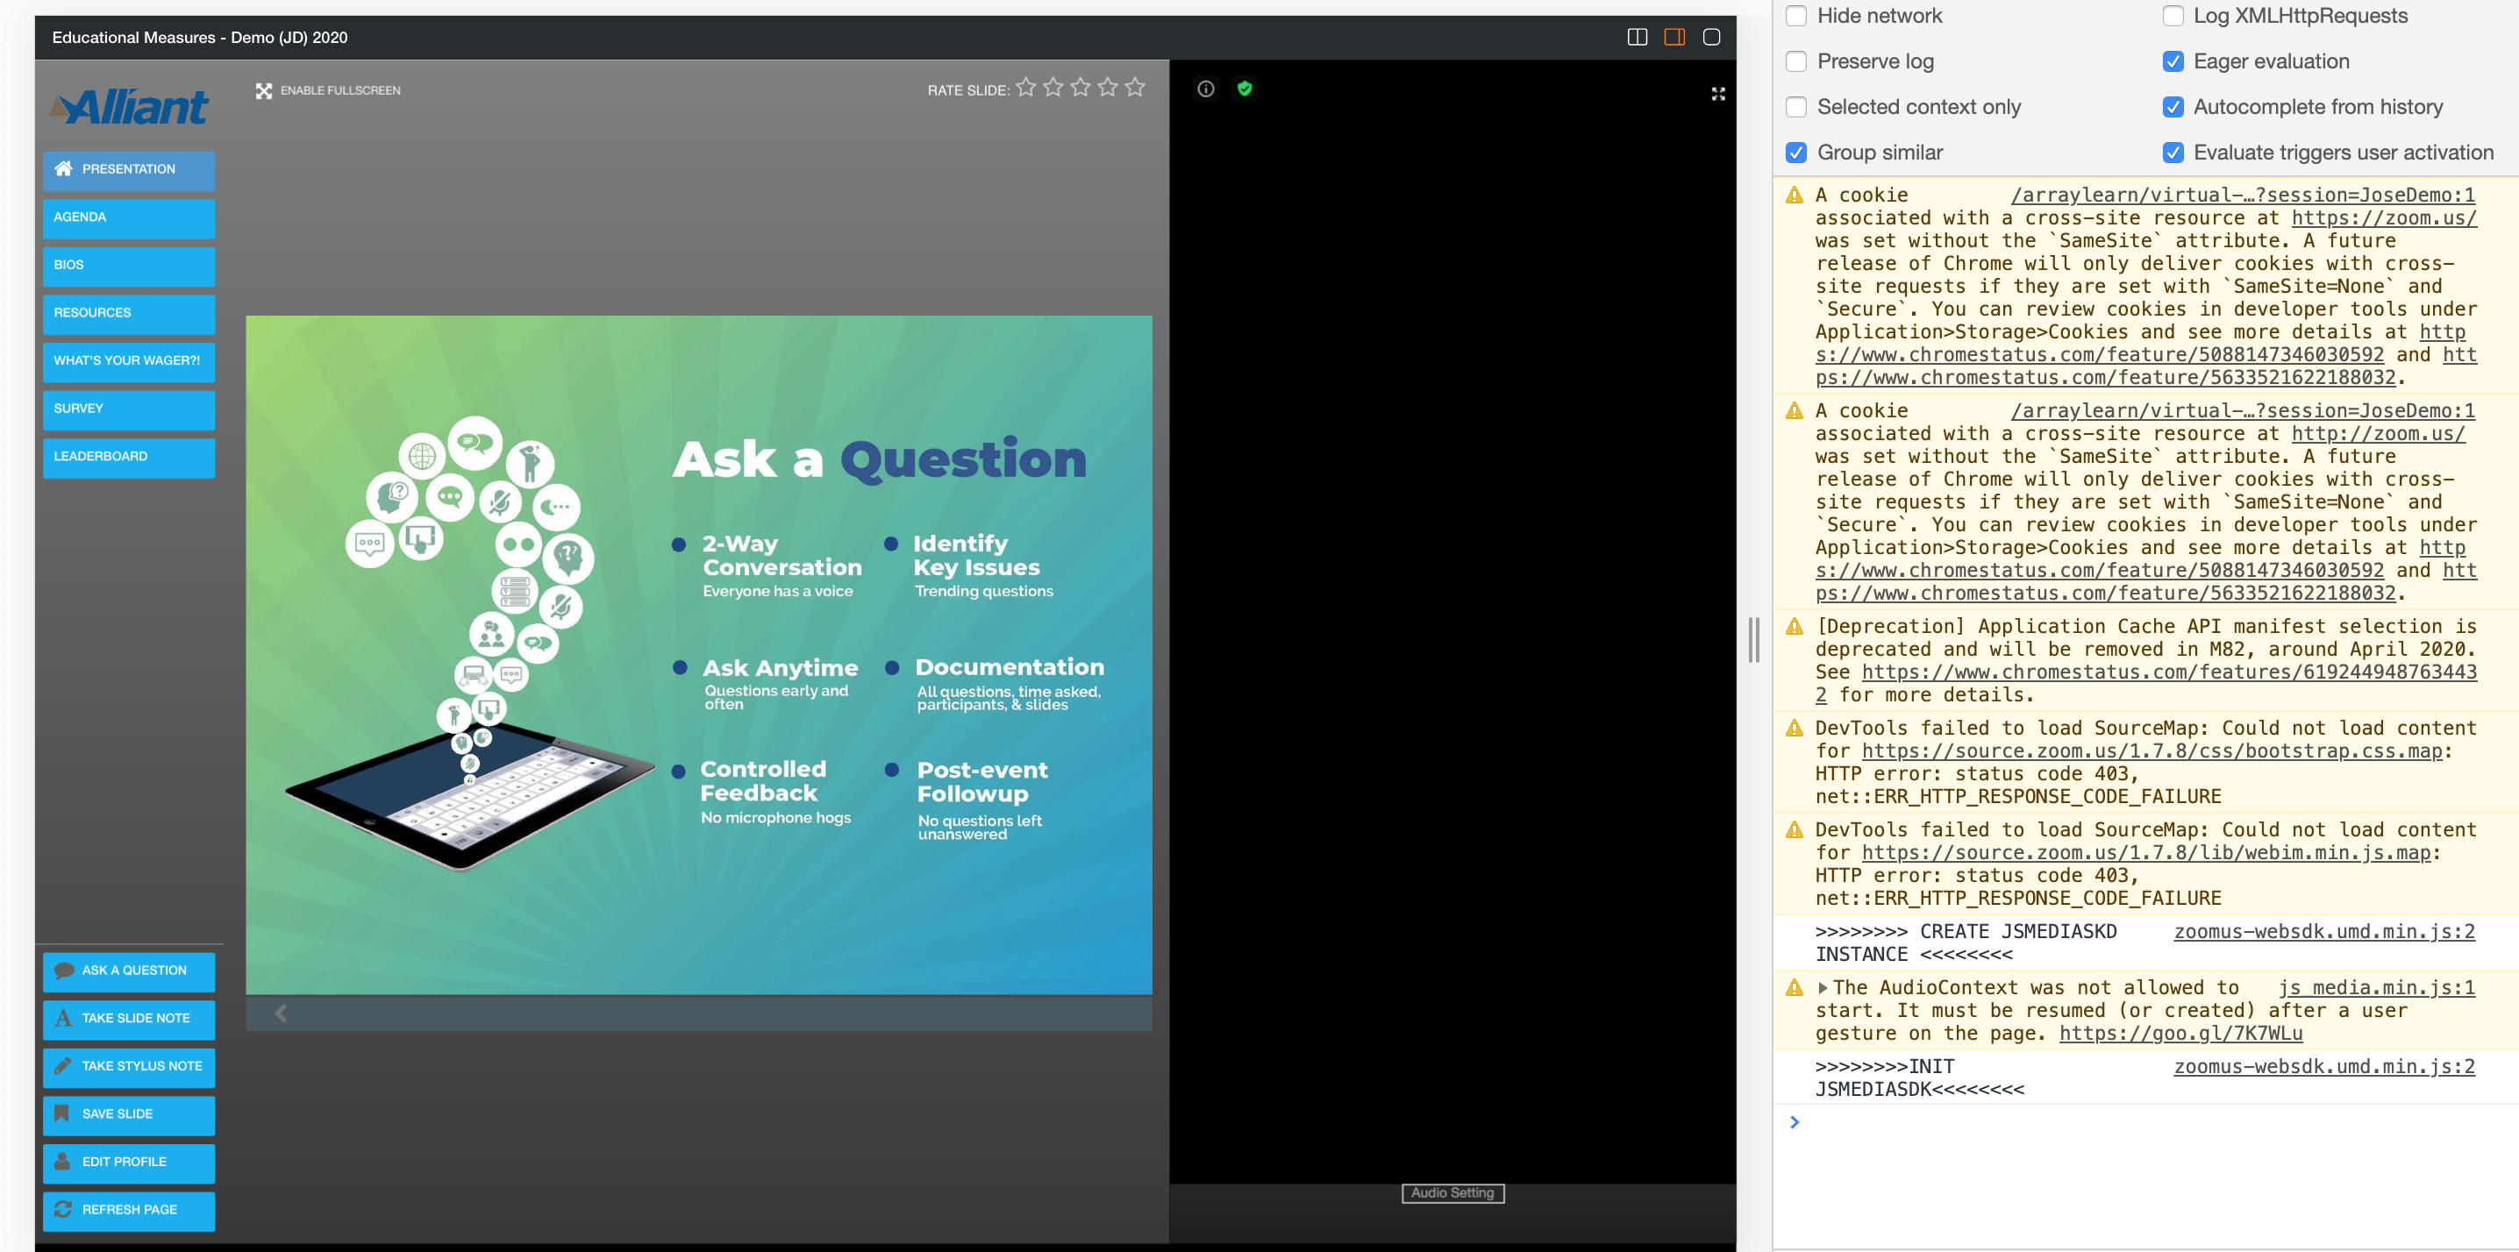Open the Agenda menu item
This screenshot has width=2519, height=1252.
tap(128, 217)
